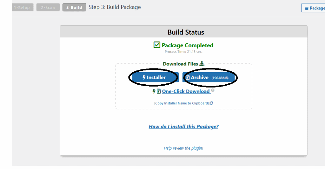Click the lightning bolt icon on Installer button

click(x=144, y=77)
